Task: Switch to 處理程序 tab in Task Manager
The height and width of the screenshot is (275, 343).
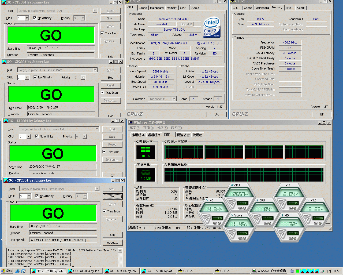Action: (154, 135)
